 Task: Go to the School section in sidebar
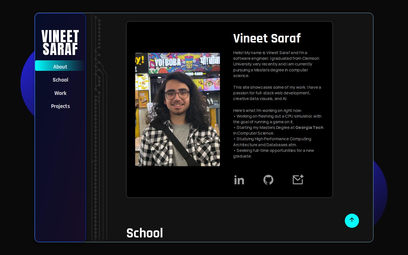(60, 80)
